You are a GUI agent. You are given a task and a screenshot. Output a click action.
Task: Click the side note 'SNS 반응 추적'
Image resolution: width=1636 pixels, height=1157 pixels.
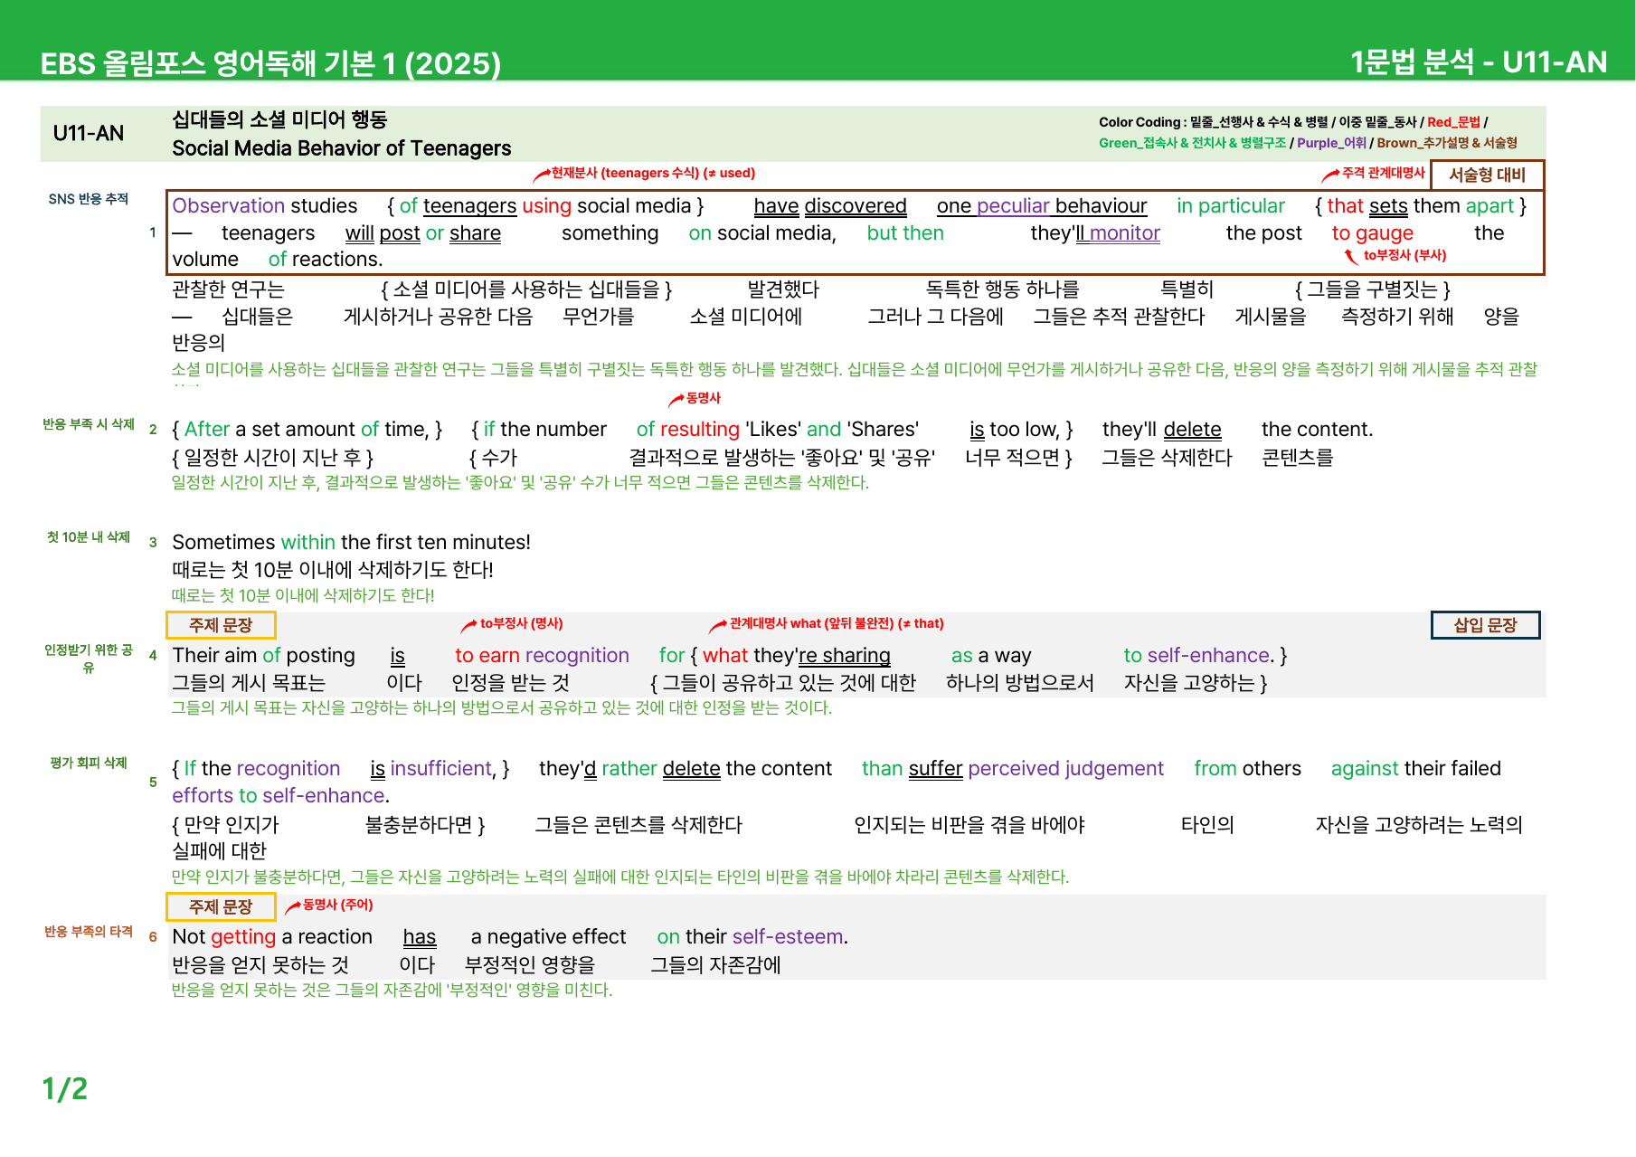89,199
